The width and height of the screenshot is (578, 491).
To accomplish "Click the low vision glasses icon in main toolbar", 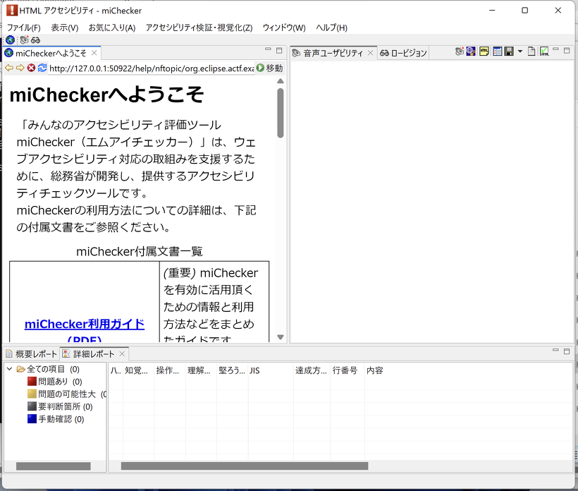I will pos(35,40).
